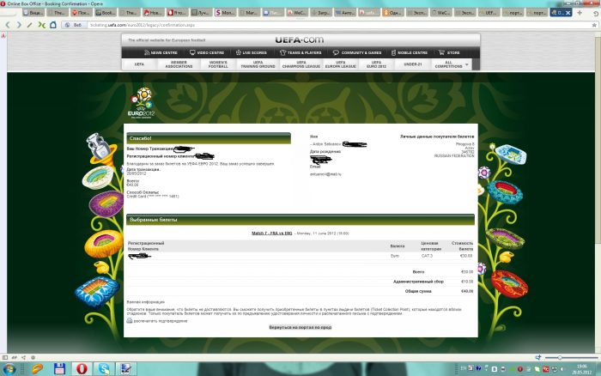Viewport: 601px width, 376px height.
Task: Click the UEFA.com logo
Action: click(300, 39)
